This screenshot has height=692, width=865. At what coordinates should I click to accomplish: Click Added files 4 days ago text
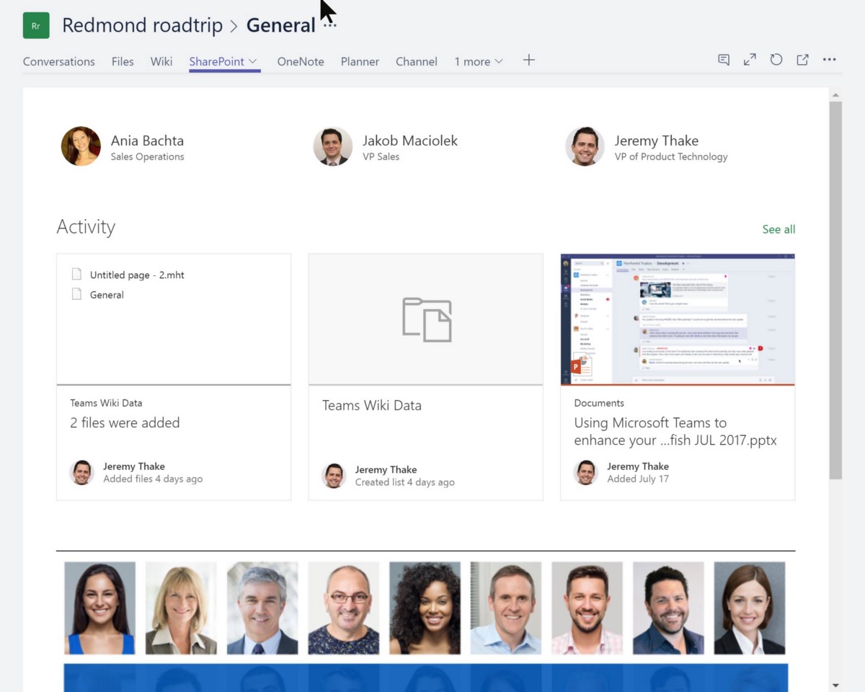153,479
